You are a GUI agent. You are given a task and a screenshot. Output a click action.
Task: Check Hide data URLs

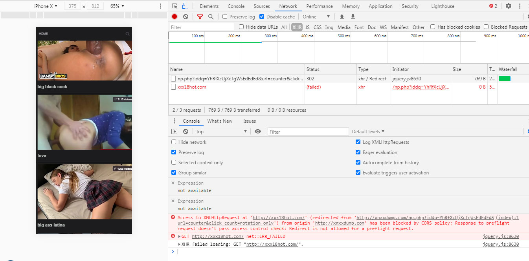pos(241,27)
